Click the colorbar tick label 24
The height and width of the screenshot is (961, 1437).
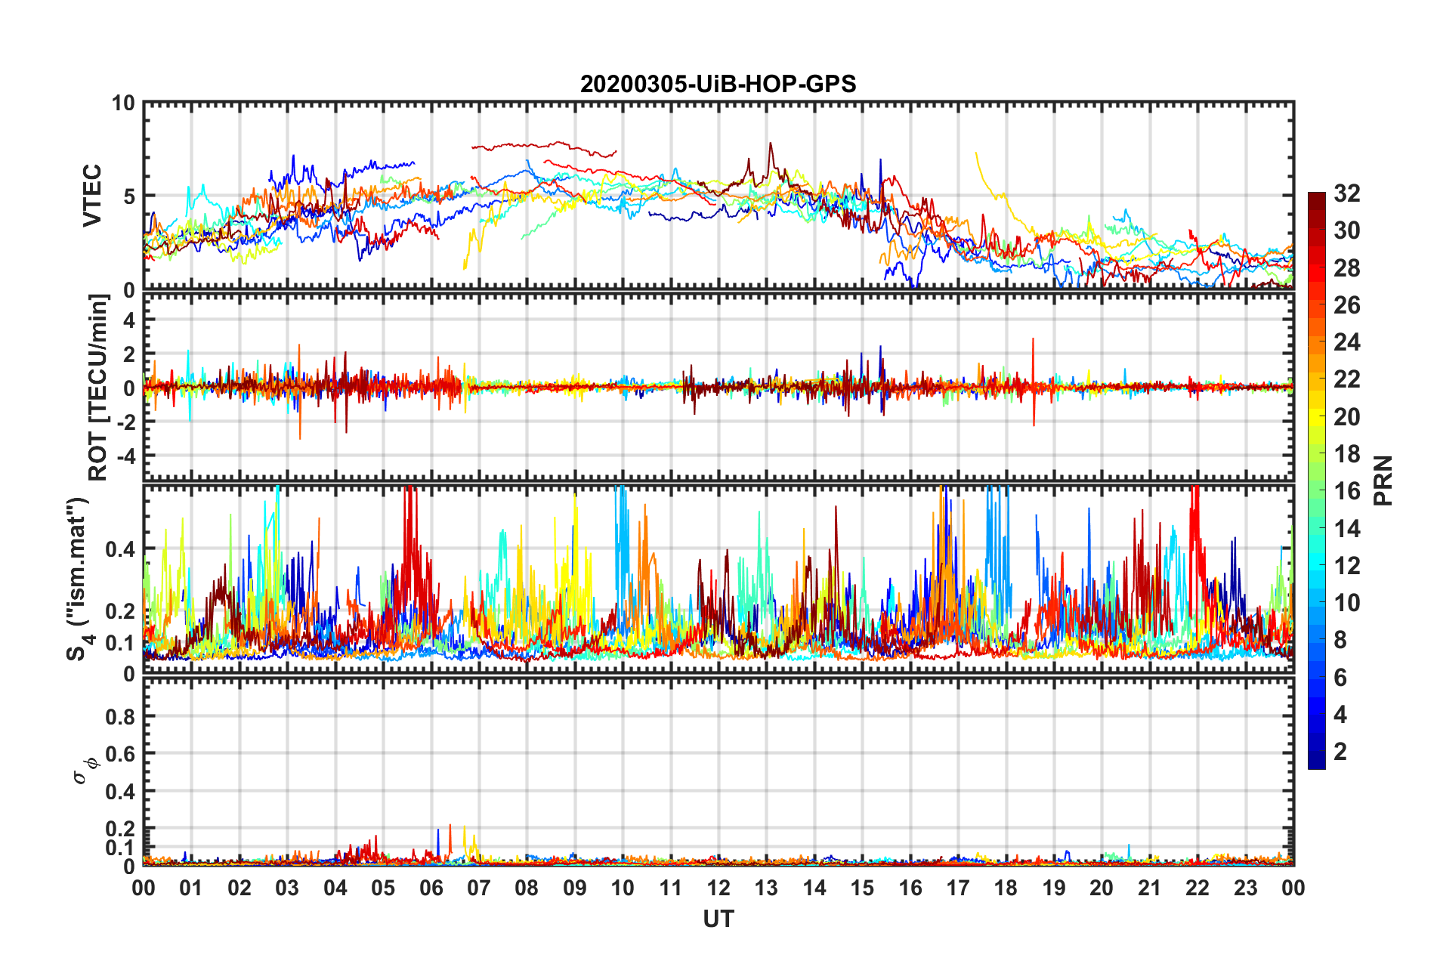coord(1346,342)
